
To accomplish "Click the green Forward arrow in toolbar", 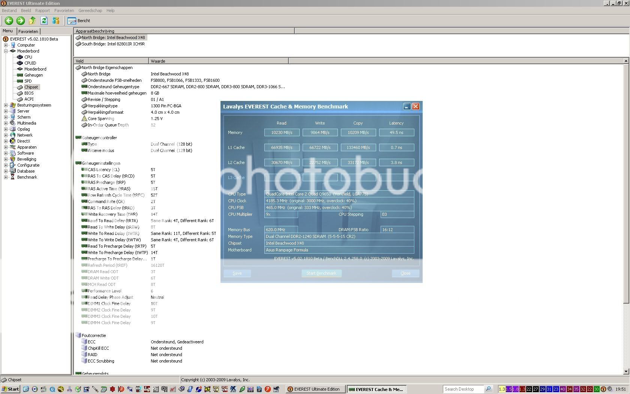I will [x=21, y=21].
